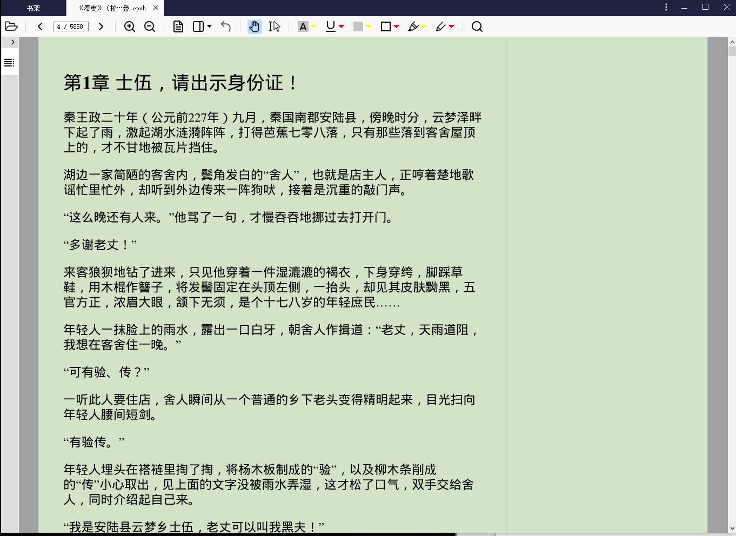
Task: Zoom in on the document
Action: [x=130, y=26]
